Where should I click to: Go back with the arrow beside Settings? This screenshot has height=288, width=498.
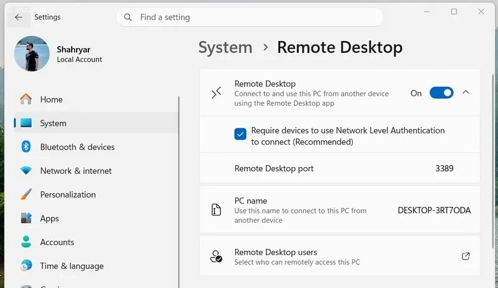click(19, 17)
